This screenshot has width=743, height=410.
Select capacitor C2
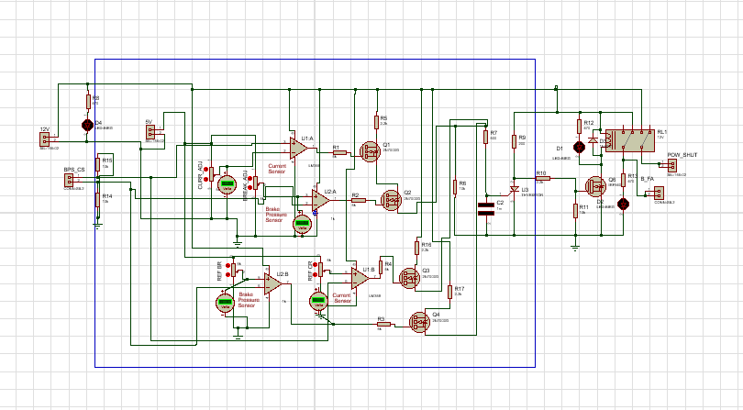click(486, 209)
